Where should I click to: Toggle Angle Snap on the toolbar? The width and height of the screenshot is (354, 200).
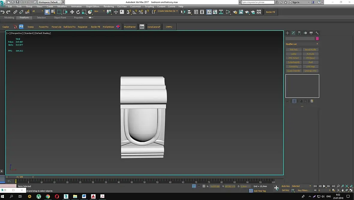pos(135,12)
